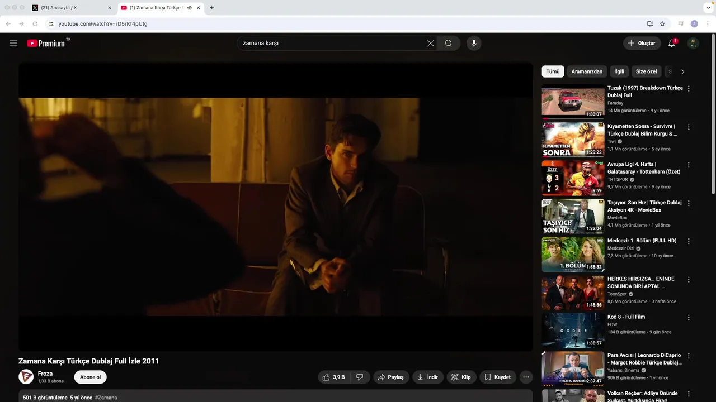Image resolution: width=716 pixels, height=402 pixels.
Task: Open a new browser tab
Action: tap(211, 8)
